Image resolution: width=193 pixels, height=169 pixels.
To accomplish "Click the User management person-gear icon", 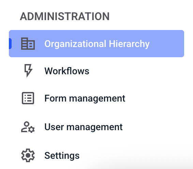I will (x=28, y=127).
